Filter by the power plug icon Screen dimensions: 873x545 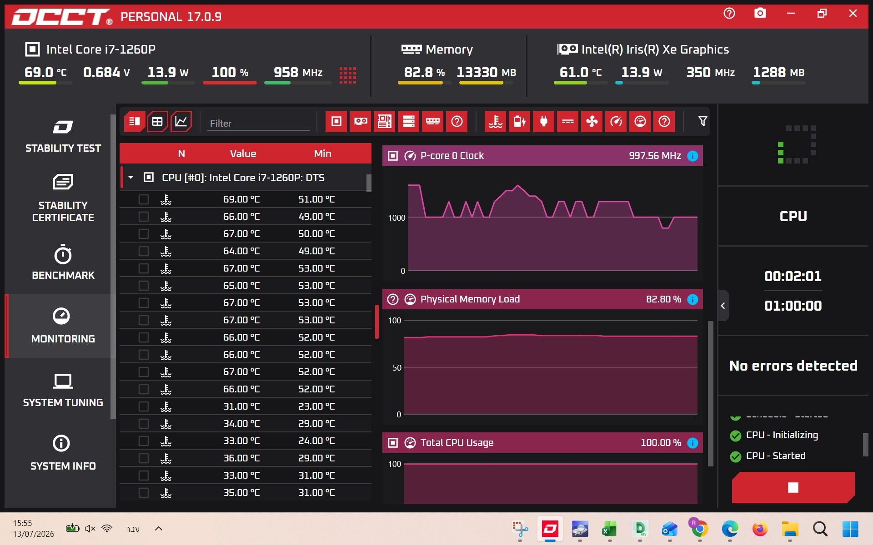(543, 121)
